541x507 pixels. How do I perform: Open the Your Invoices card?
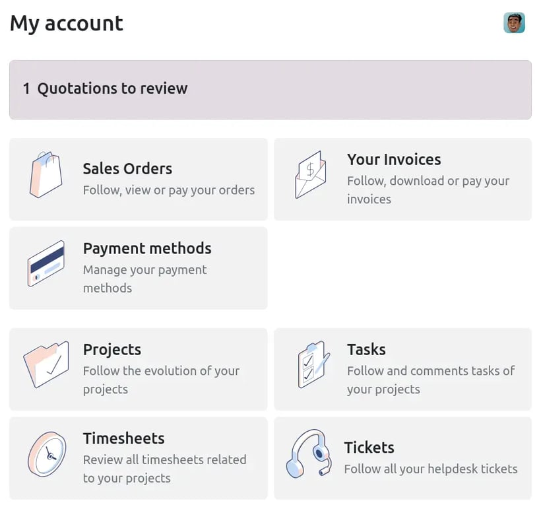tap(402, 179)
